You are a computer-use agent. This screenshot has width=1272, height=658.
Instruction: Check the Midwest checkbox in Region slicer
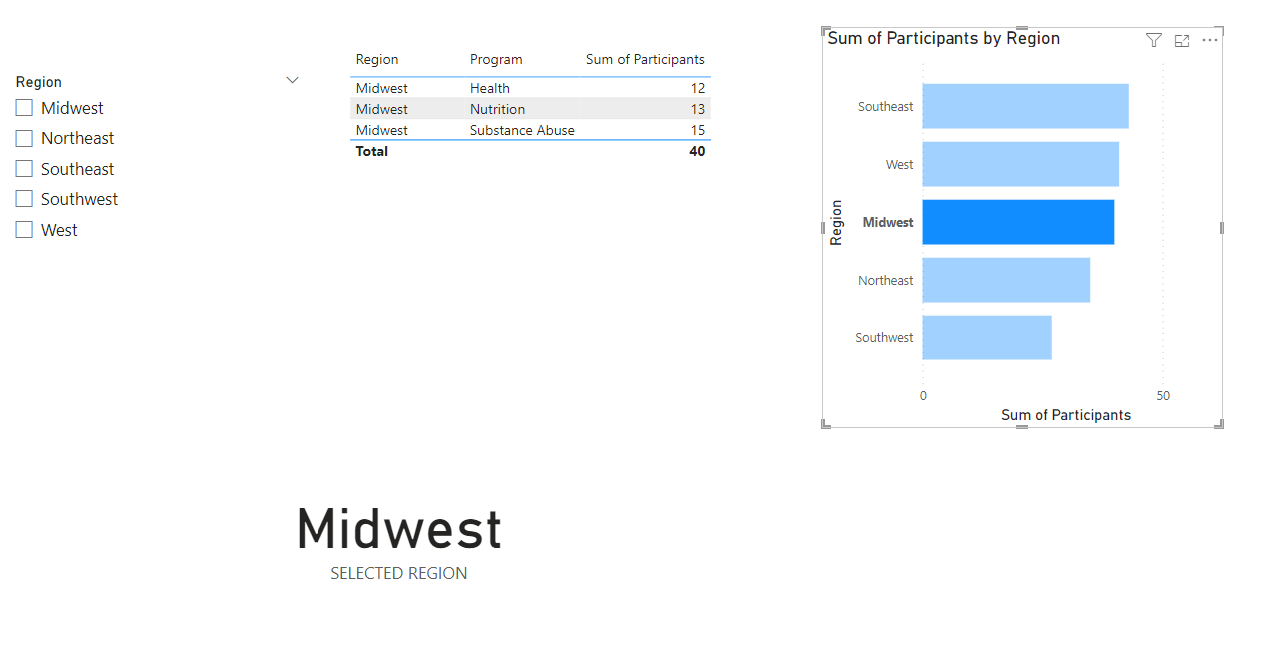(x=23, y=107)
